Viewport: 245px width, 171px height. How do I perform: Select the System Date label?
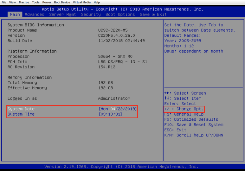21,109
